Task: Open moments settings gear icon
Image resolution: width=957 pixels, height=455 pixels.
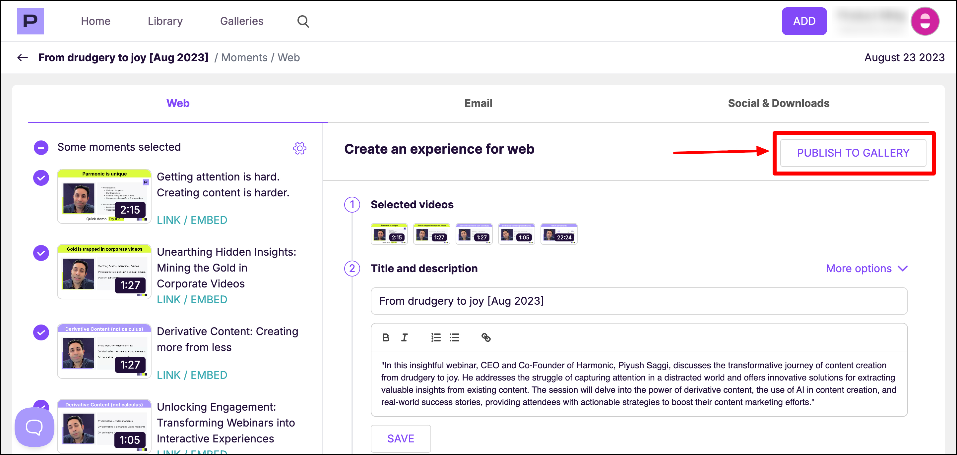Action: (299, 148)
